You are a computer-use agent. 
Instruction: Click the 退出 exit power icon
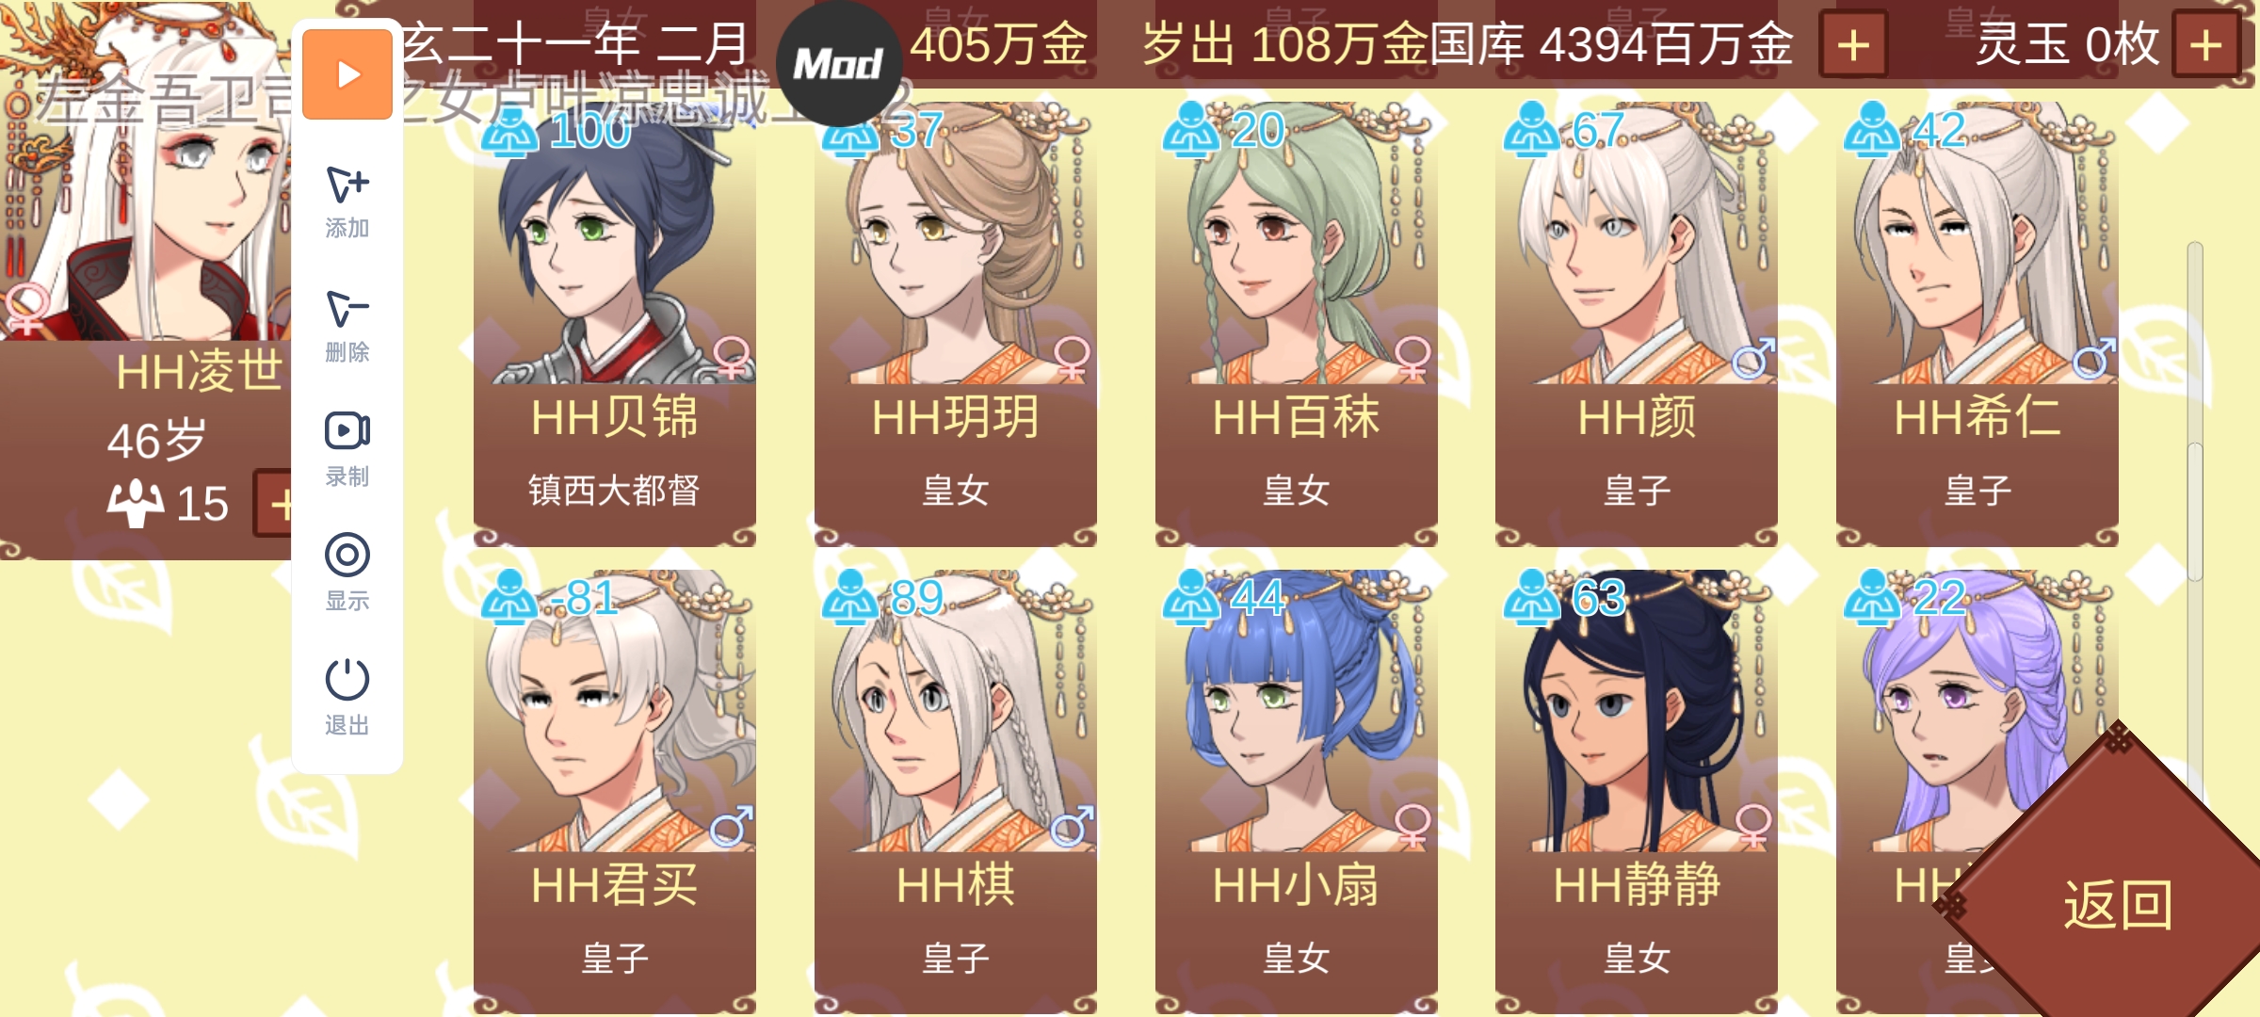pos(347,698)
